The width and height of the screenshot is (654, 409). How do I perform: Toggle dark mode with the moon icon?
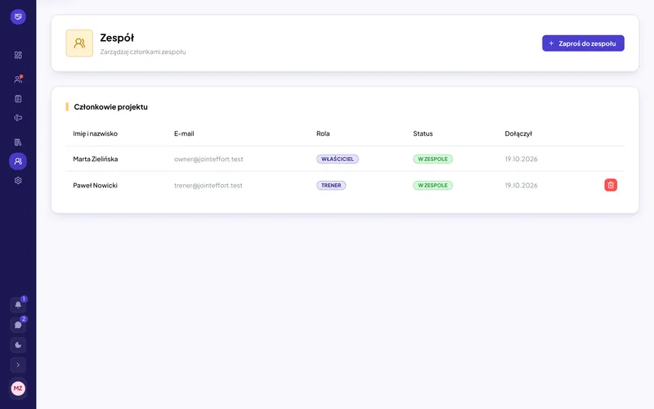coord(18,344)
